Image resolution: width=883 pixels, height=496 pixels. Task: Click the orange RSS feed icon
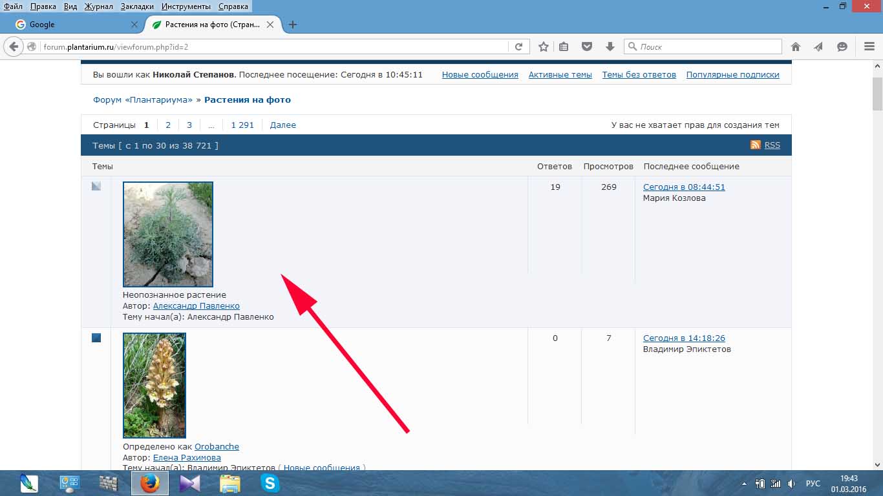pyautogui.click(x=755, y=145)
